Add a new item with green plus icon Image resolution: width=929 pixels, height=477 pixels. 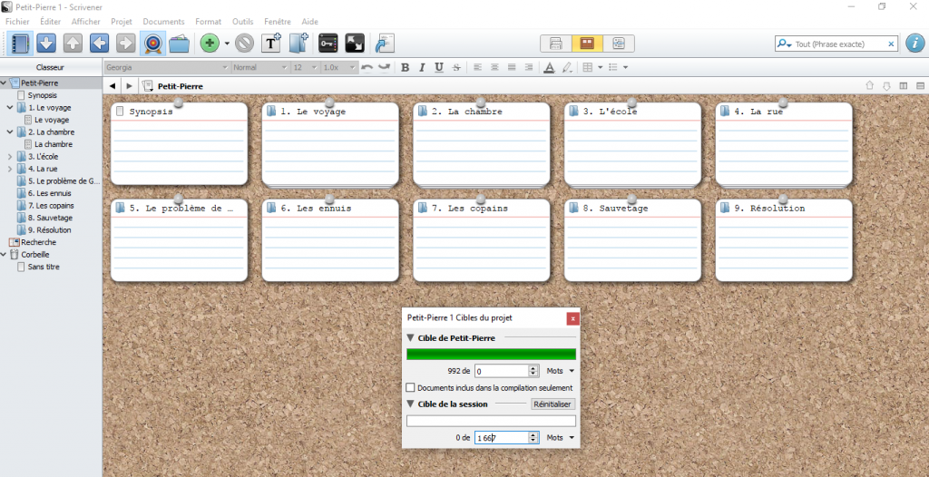tap(210, 44)
